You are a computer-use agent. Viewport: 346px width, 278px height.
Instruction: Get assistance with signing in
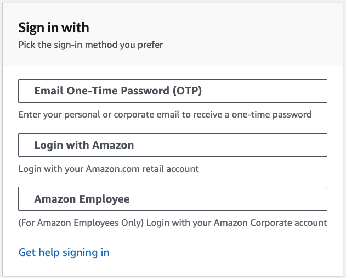[x=64, y=252]
